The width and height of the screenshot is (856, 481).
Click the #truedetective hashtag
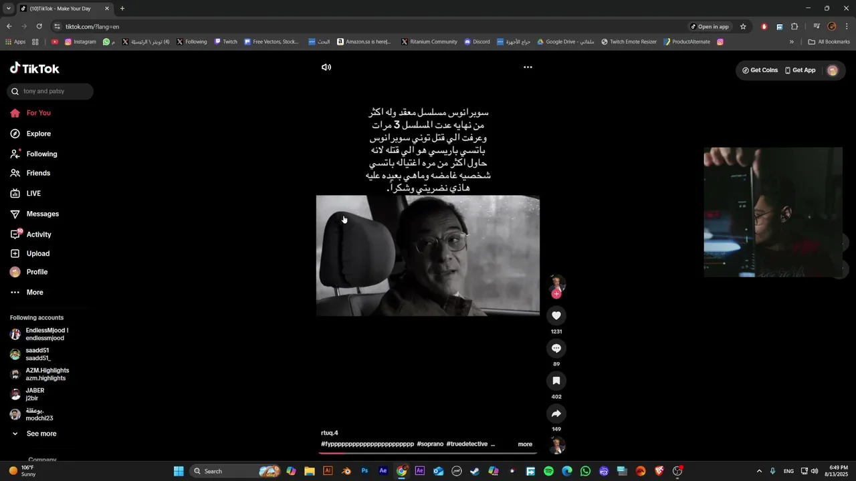(467, 444)
